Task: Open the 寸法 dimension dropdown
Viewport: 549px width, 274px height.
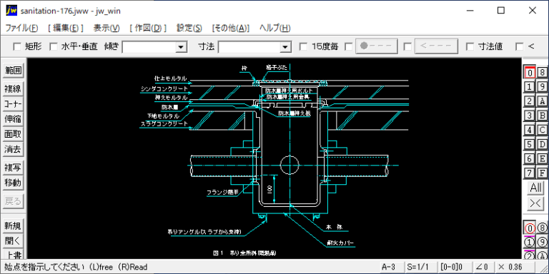Action: click(285, 47)
